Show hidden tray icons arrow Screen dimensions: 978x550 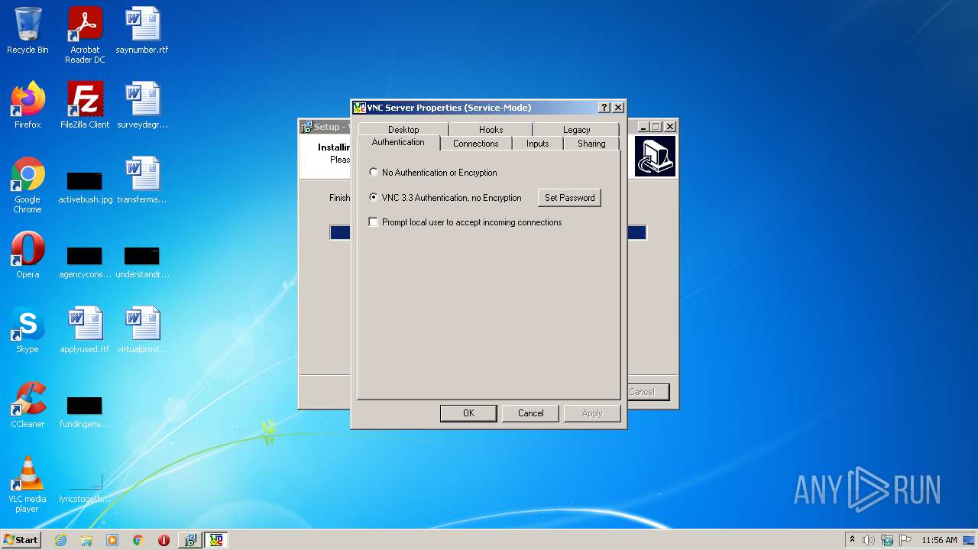[852, 540]
